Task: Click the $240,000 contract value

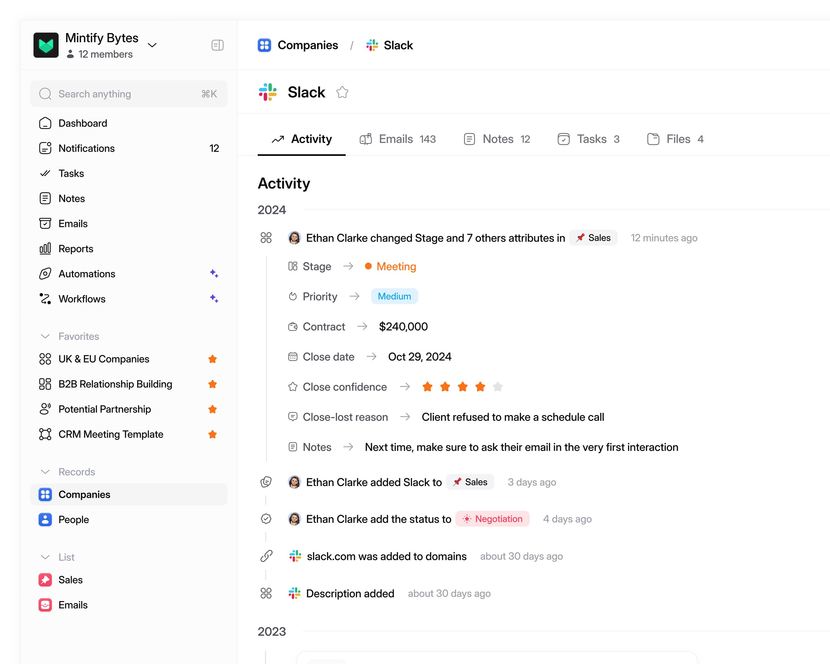Action: coord(403,327)
